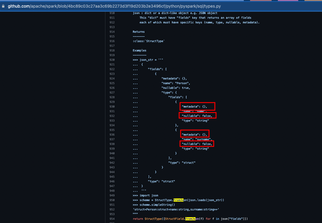Click 'json.loads(json_str)' on line 950
The height and width of the screenshot is (223, 322).
(205, 200)
